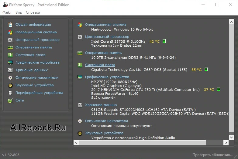The height and width of the screenshot is (159, 238).
Task: Select Графические устройства in sidebar
Action: 37,62
